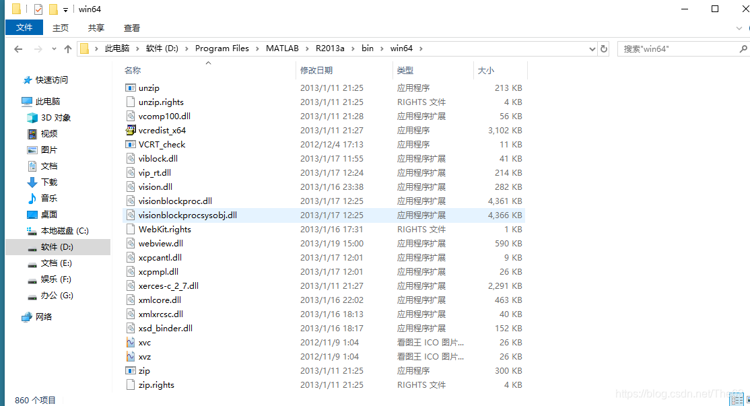The width and height of the screenshot is (750, 406).
Task: Open 图片 folder in sidebar
Action: click(x=48, y=150)
